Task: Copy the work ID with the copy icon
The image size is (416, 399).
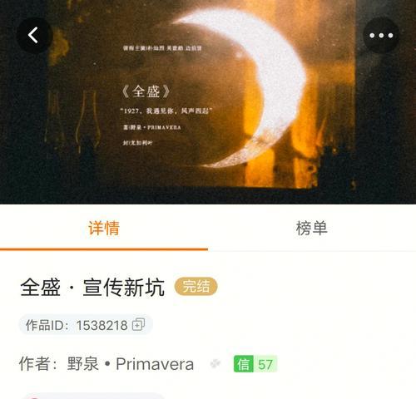Action: pos(139,324)
